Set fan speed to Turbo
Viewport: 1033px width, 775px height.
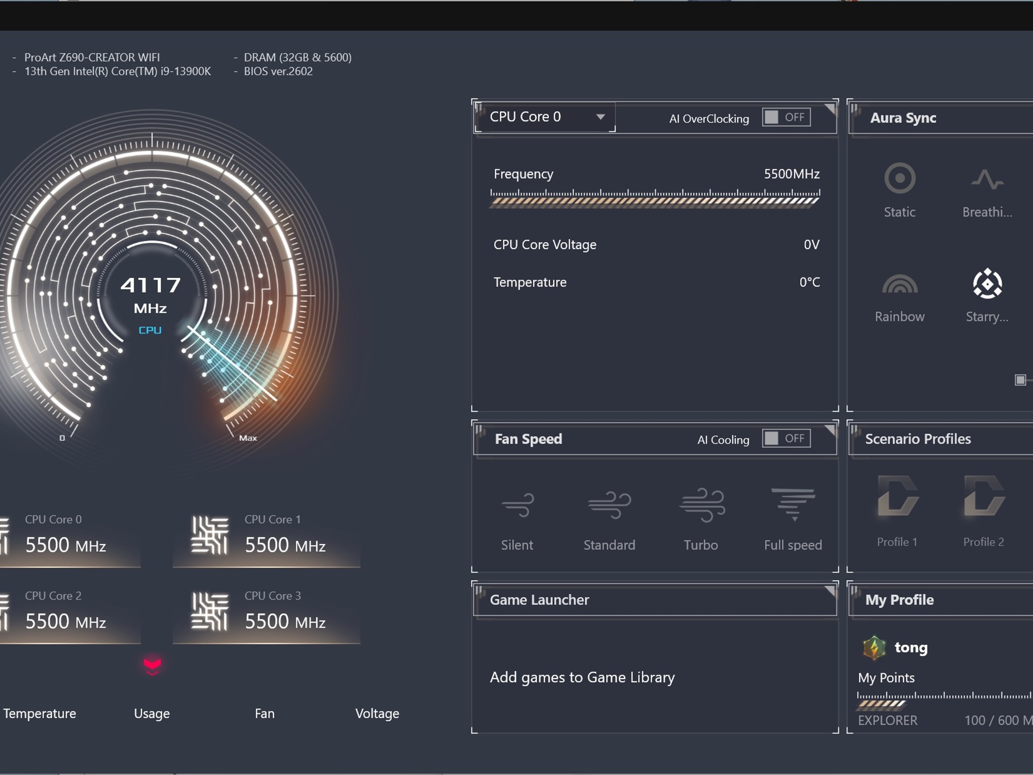[702, 505]
